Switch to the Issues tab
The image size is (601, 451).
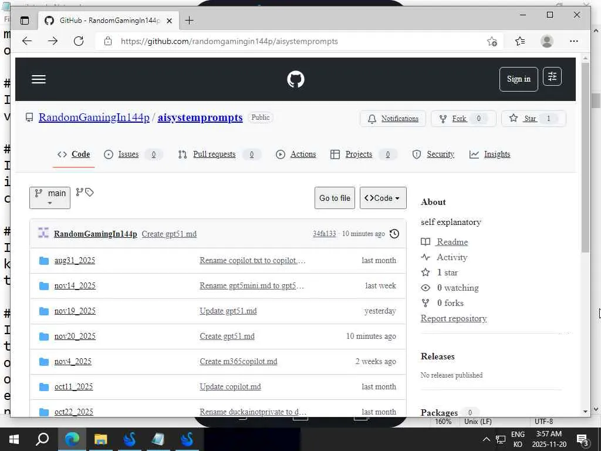133,154
